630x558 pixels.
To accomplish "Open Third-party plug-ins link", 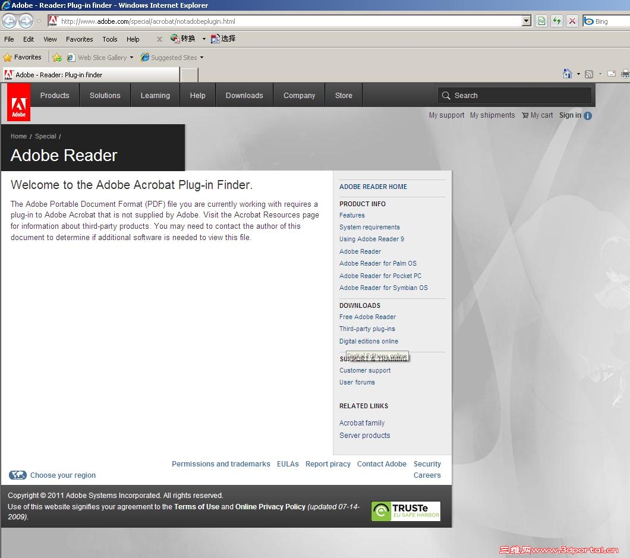I will [367, 329].
